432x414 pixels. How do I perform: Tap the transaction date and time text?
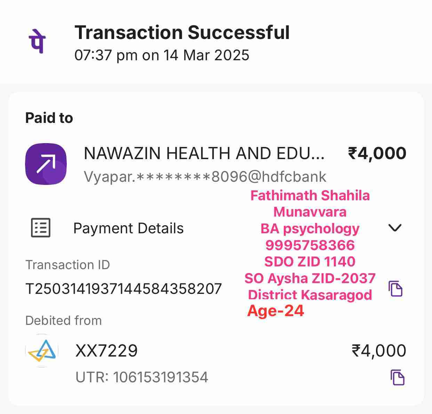tap(162, 55)
